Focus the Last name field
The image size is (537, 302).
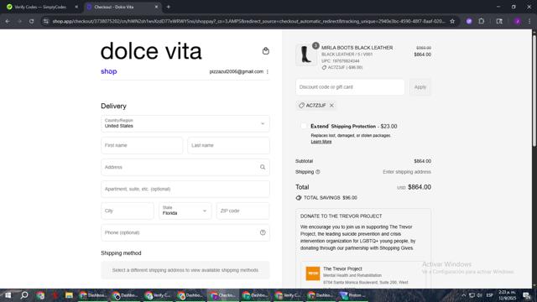[x=228, y=145]
